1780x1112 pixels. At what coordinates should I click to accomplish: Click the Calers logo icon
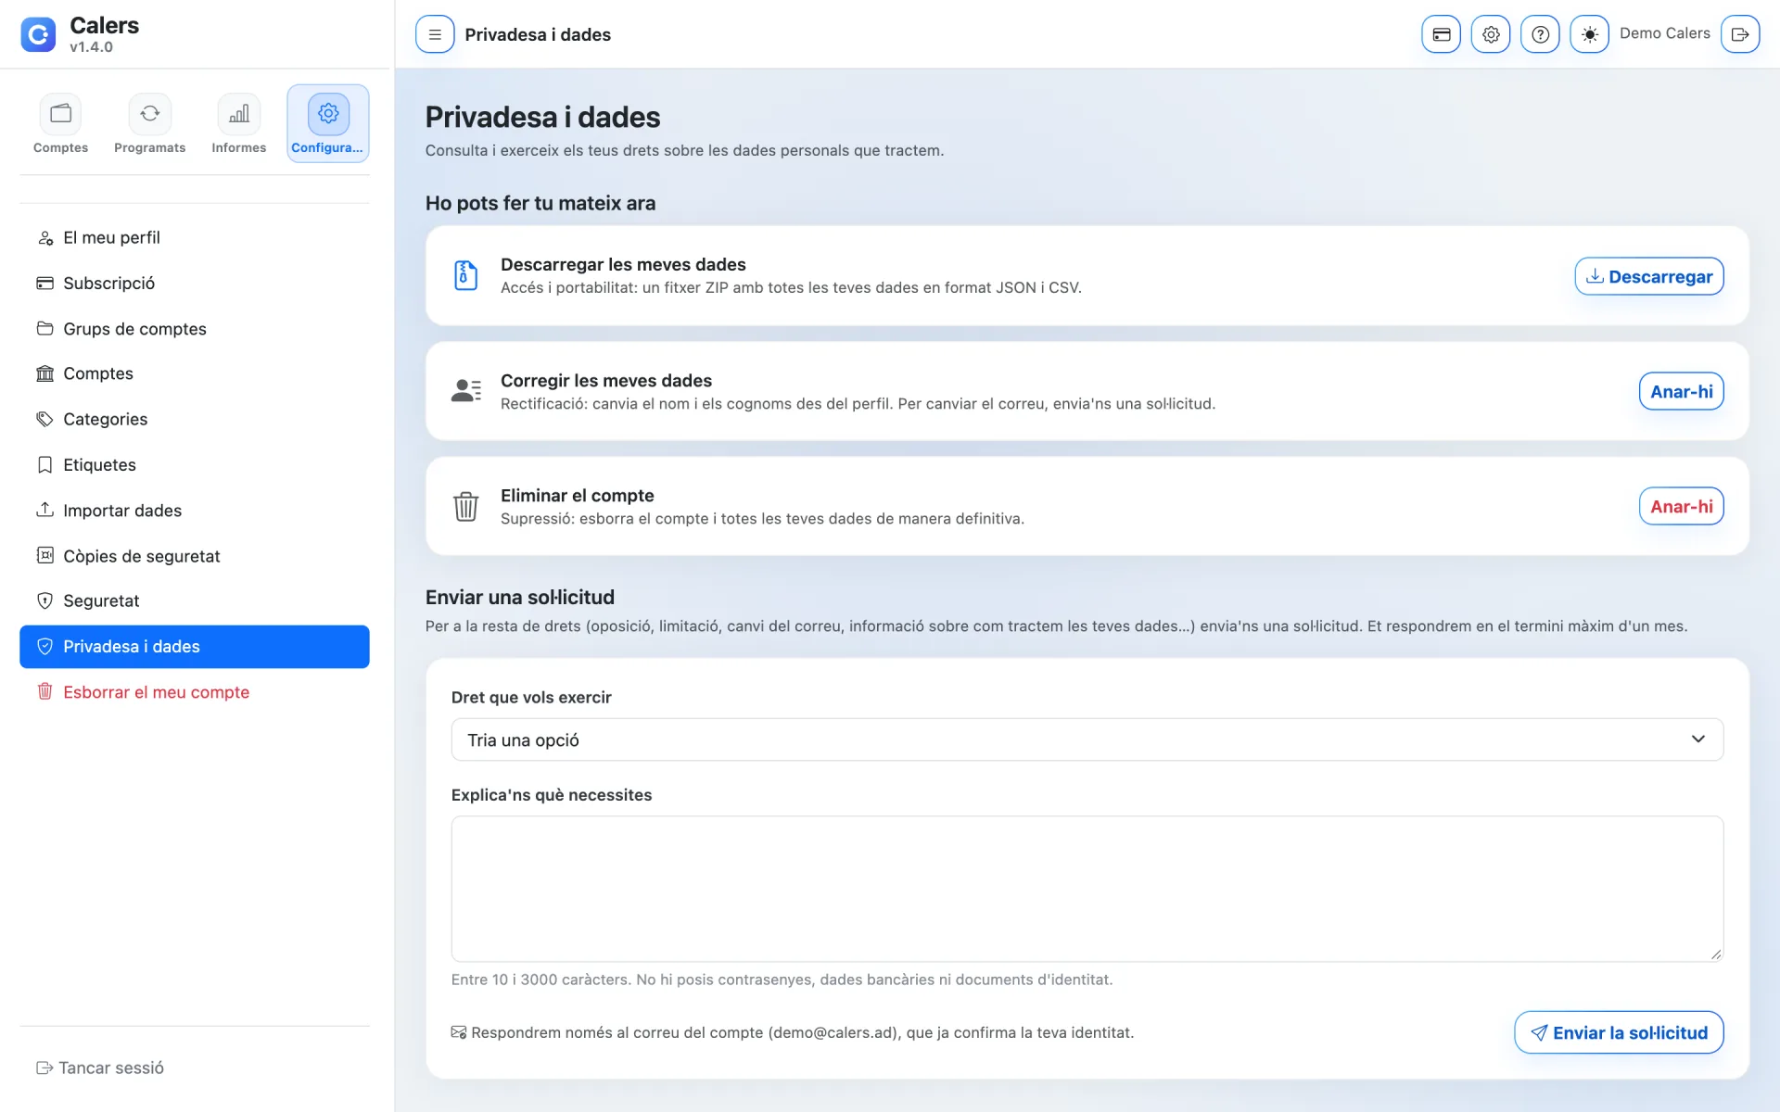38,34
